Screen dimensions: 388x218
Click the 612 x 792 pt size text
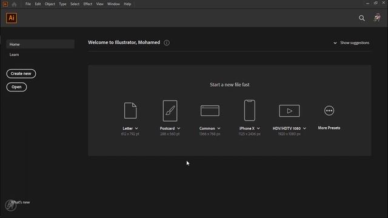tap(130, 134)
